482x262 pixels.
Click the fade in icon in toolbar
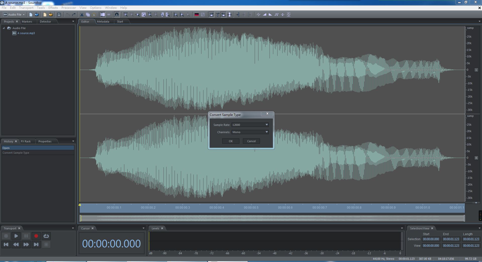coord(264,15)
